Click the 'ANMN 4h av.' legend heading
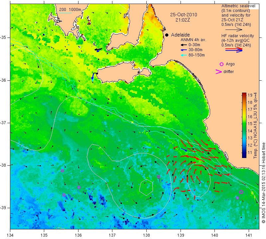 coord(193,40)
